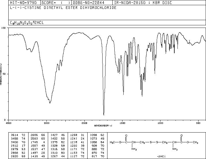Image resolution: width=206 pixels, height=159 pixels.
Task: Select the 500 tick label on x-axis
Action: click(x=198, y=123)
